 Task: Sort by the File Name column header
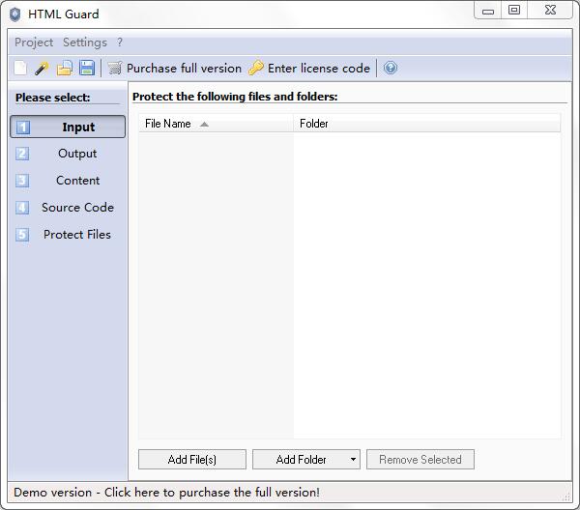tap(216, 124)
